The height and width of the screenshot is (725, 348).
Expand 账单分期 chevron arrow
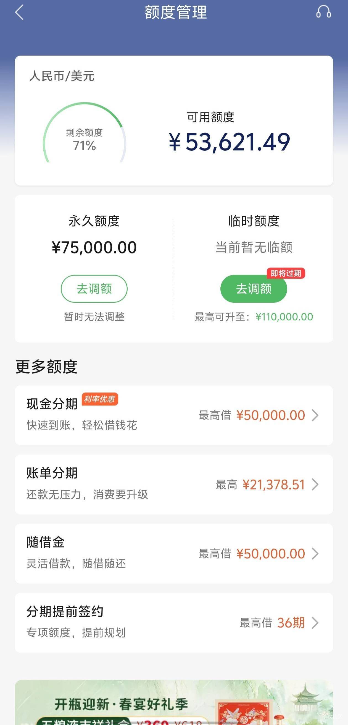[315, 484]
